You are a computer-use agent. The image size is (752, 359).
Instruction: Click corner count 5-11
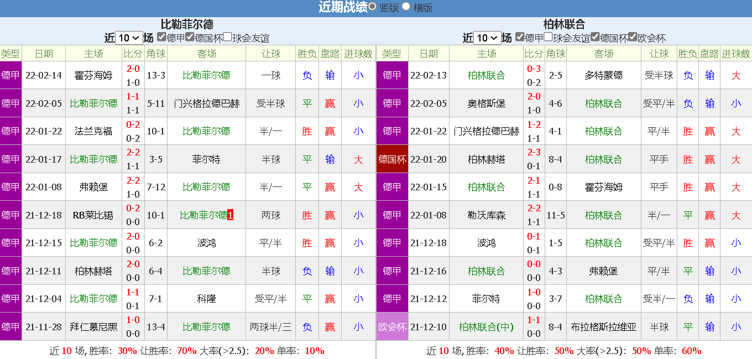[156, 103]
